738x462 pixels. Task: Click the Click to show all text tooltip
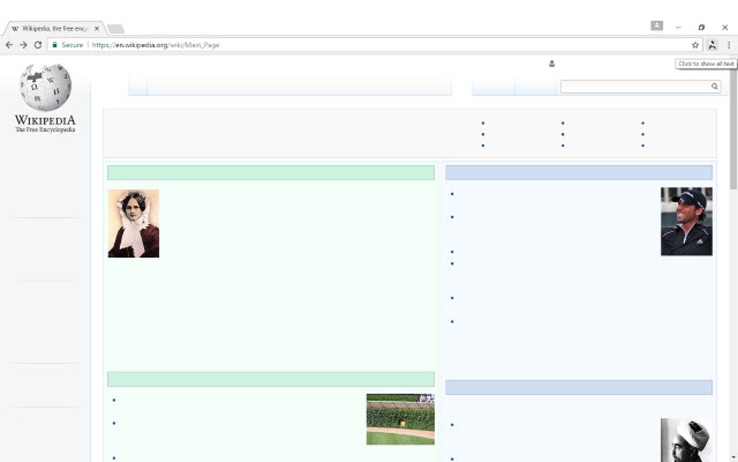coord(705,64)
